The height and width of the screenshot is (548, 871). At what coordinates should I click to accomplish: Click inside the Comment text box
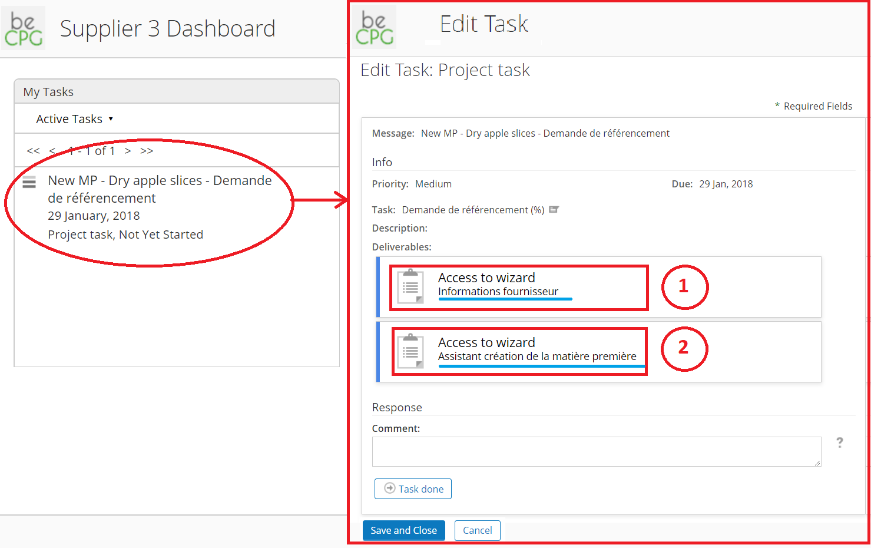pyautogui.click(x=597, y=451)
